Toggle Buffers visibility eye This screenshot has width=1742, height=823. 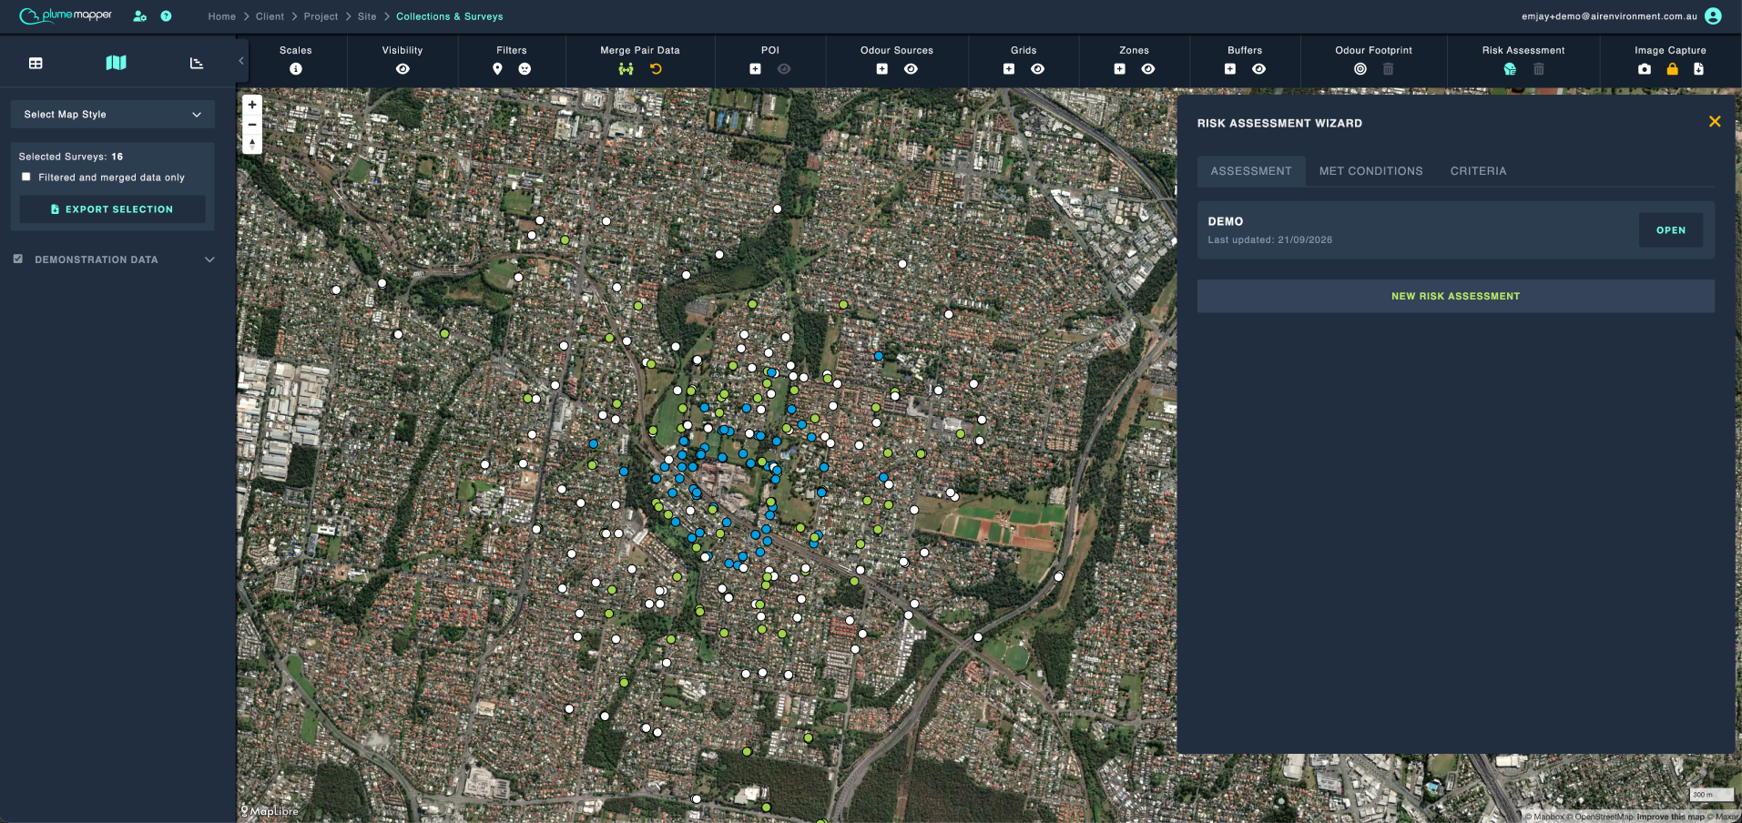pos(1258,69)
